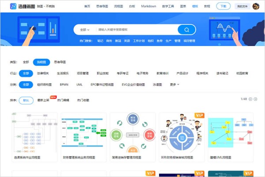Viewport: 265px width, 177px height.
Task: Select 思维导图 in the 类型 row
Action: (x=60, y=62)
